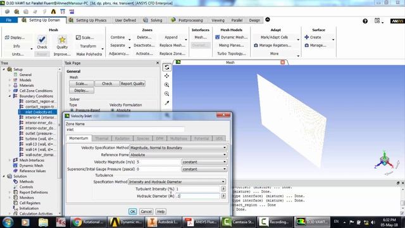Click the Velocity Magnitude value field
Screen dimensions: 405x228
[158, 162]
